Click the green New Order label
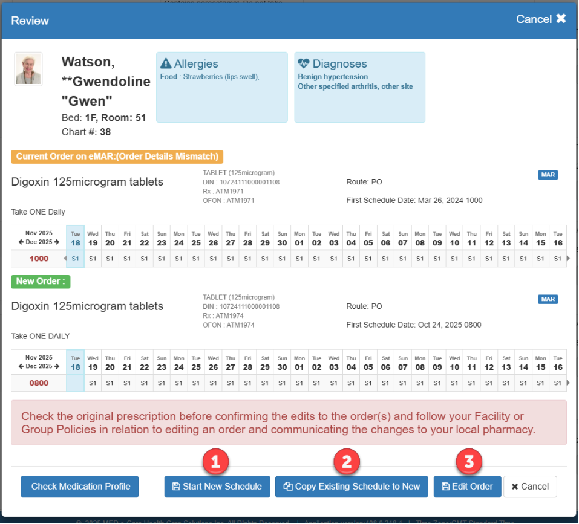 point(41,282)
